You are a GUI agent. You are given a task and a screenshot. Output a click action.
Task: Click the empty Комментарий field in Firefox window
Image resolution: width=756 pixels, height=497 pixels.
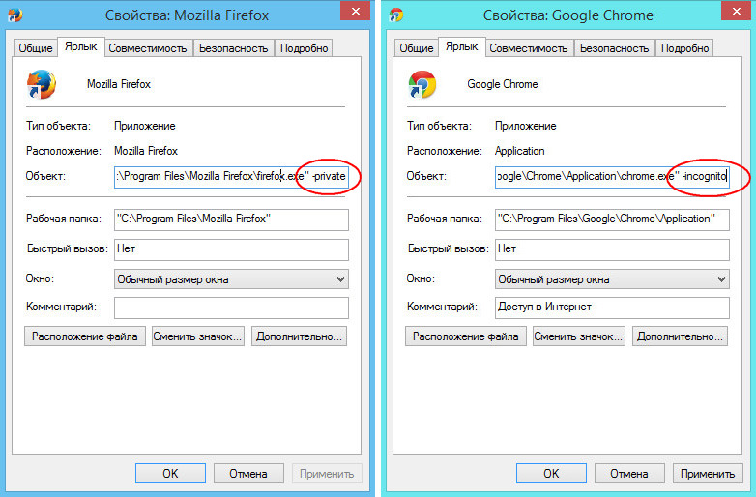[231, 307]
